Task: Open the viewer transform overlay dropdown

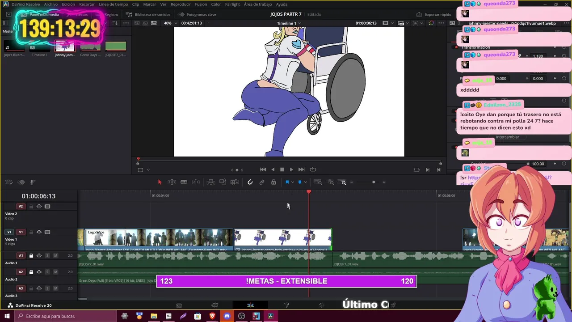Action: 148,169
